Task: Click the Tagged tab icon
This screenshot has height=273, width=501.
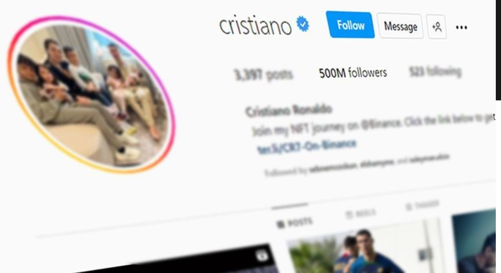Action: click(409, 207)
